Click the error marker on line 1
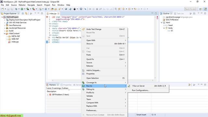Image resolution: width=208 pixels, height=117 pixels. (x=47, y=17)
